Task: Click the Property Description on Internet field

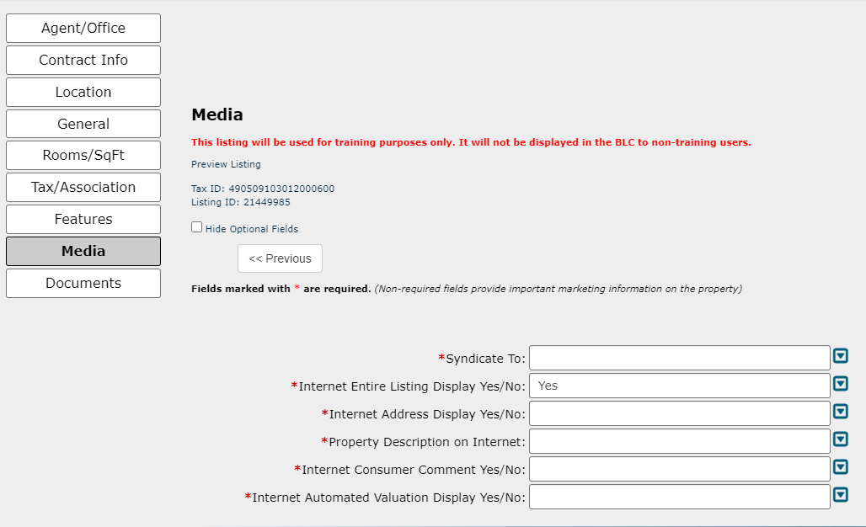Action: (x=679, y=441)
